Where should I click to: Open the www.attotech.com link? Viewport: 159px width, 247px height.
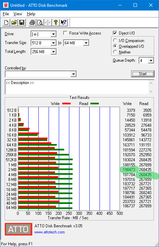click(x=50, y=232)
